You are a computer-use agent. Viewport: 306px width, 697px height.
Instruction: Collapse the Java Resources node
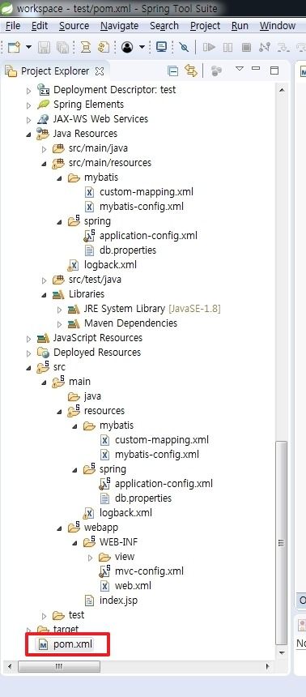coord(29,135)
